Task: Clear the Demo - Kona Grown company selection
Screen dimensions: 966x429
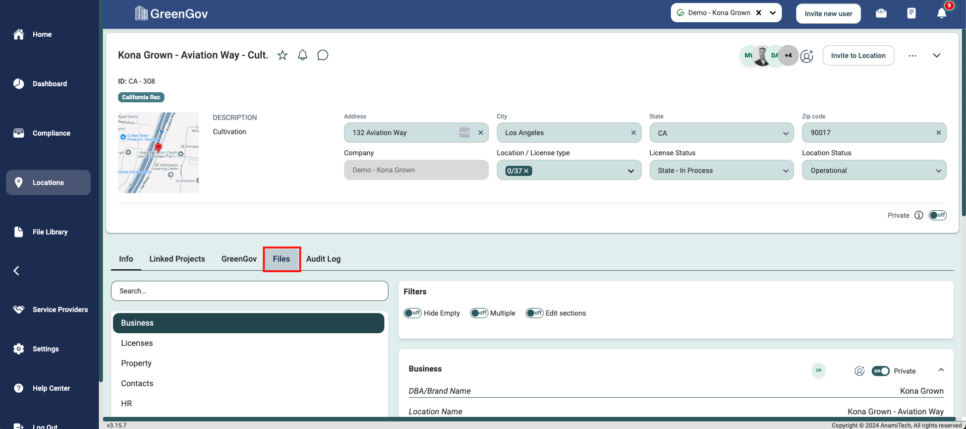Action: coord(759,13)
